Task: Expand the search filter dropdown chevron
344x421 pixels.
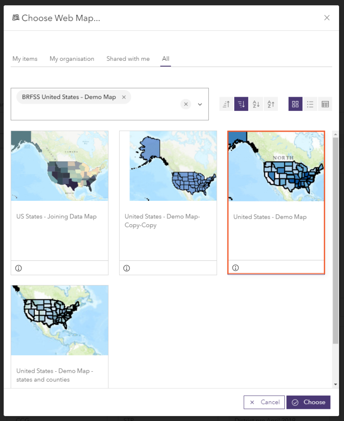Action: [x=200, y=104]
